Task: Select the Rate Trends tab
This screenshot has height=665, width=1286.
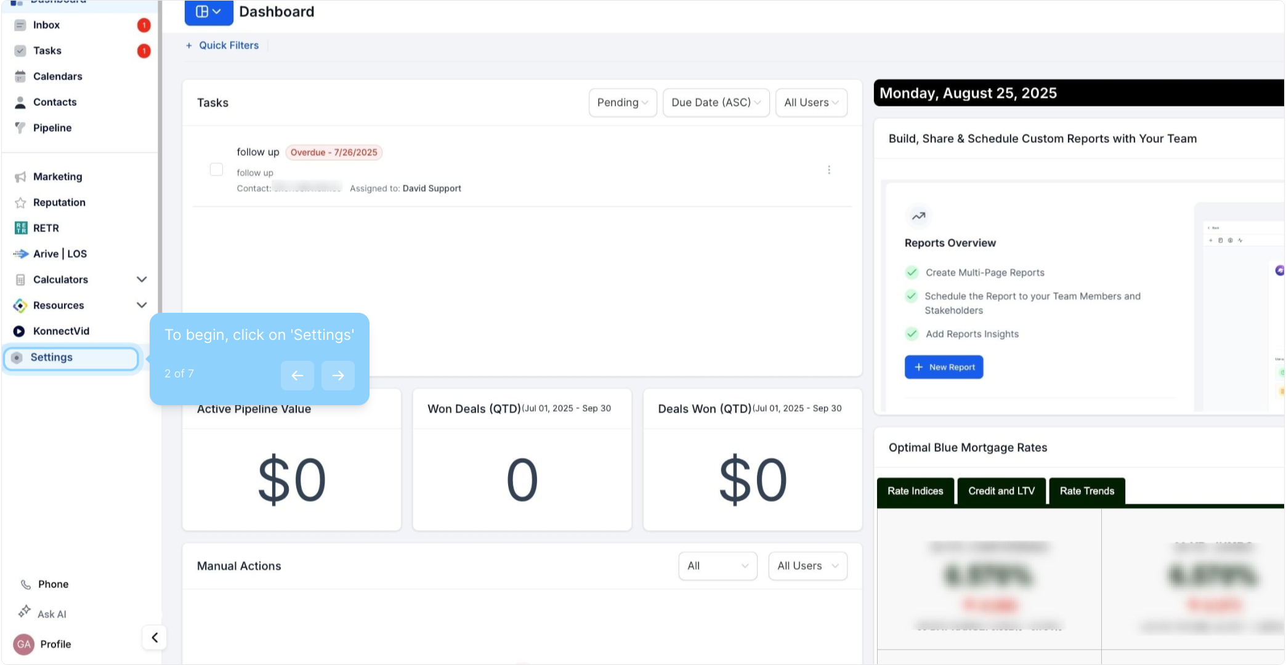Action: 1086,491
